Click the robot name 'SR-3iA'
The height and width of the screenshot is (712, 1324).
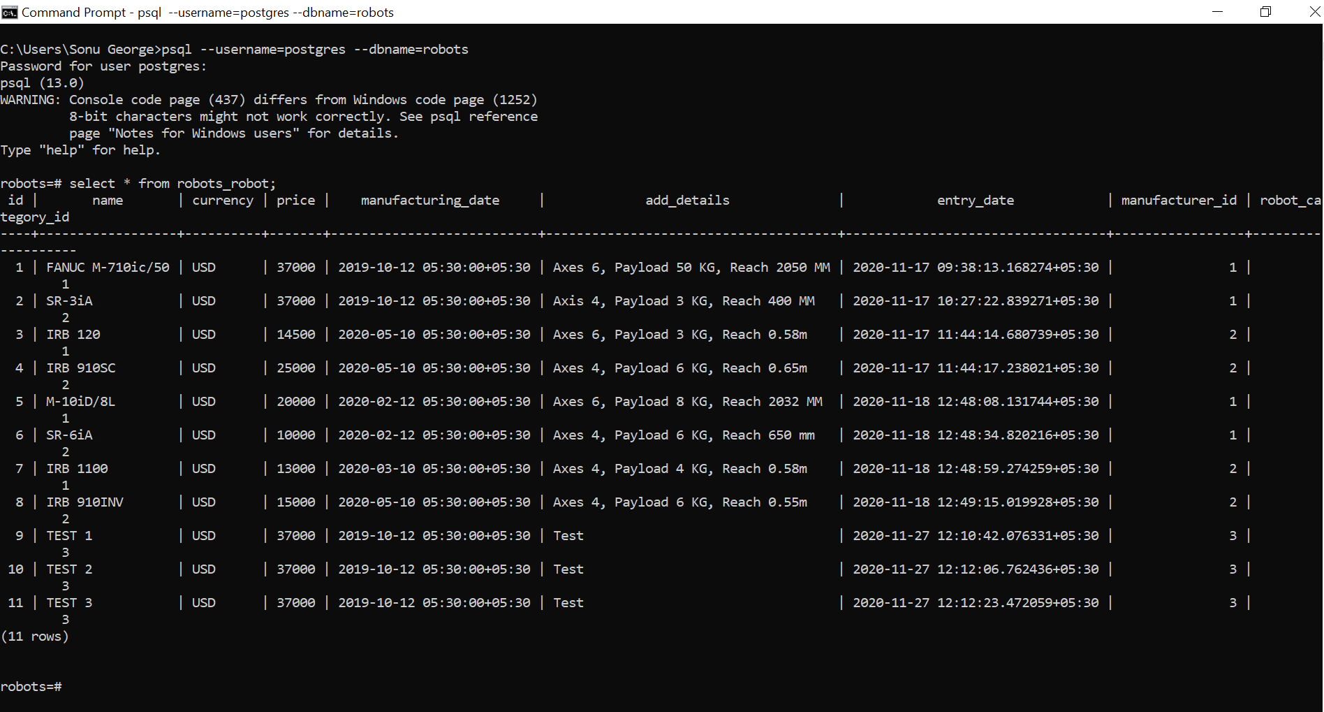pyautogui.click(x=69, y=301)
